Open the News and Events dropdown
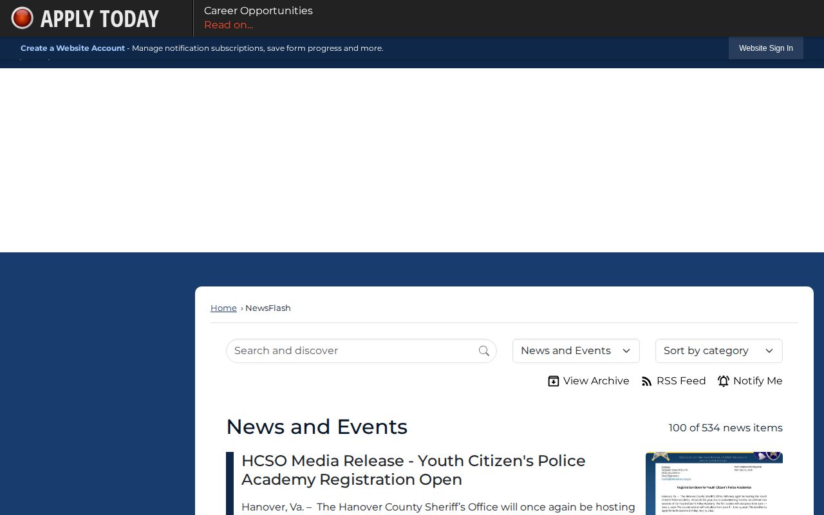 [576, 351]
